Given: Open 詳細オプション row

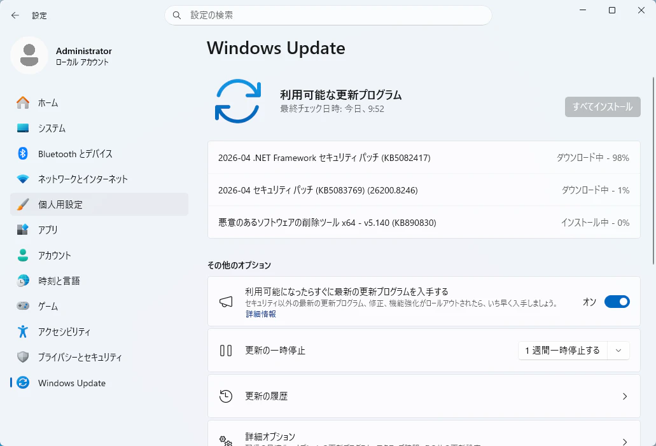Looking at the screenshot, I should tap(424, 433).
